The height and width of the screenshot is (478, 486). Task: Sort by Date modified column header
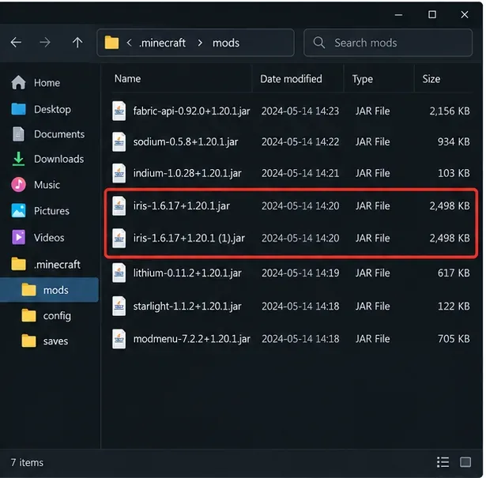point(291,79)
